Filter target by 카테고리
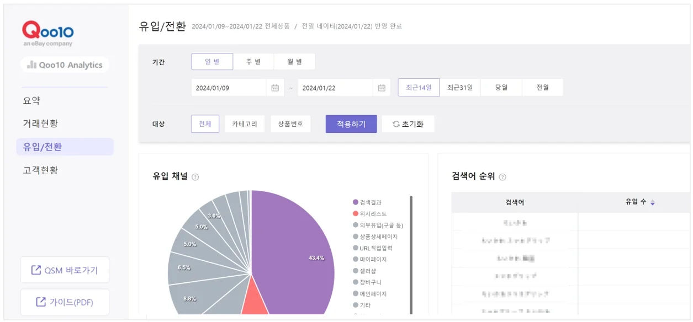This screenshot has width=693, height=322. tap(245, 124)
